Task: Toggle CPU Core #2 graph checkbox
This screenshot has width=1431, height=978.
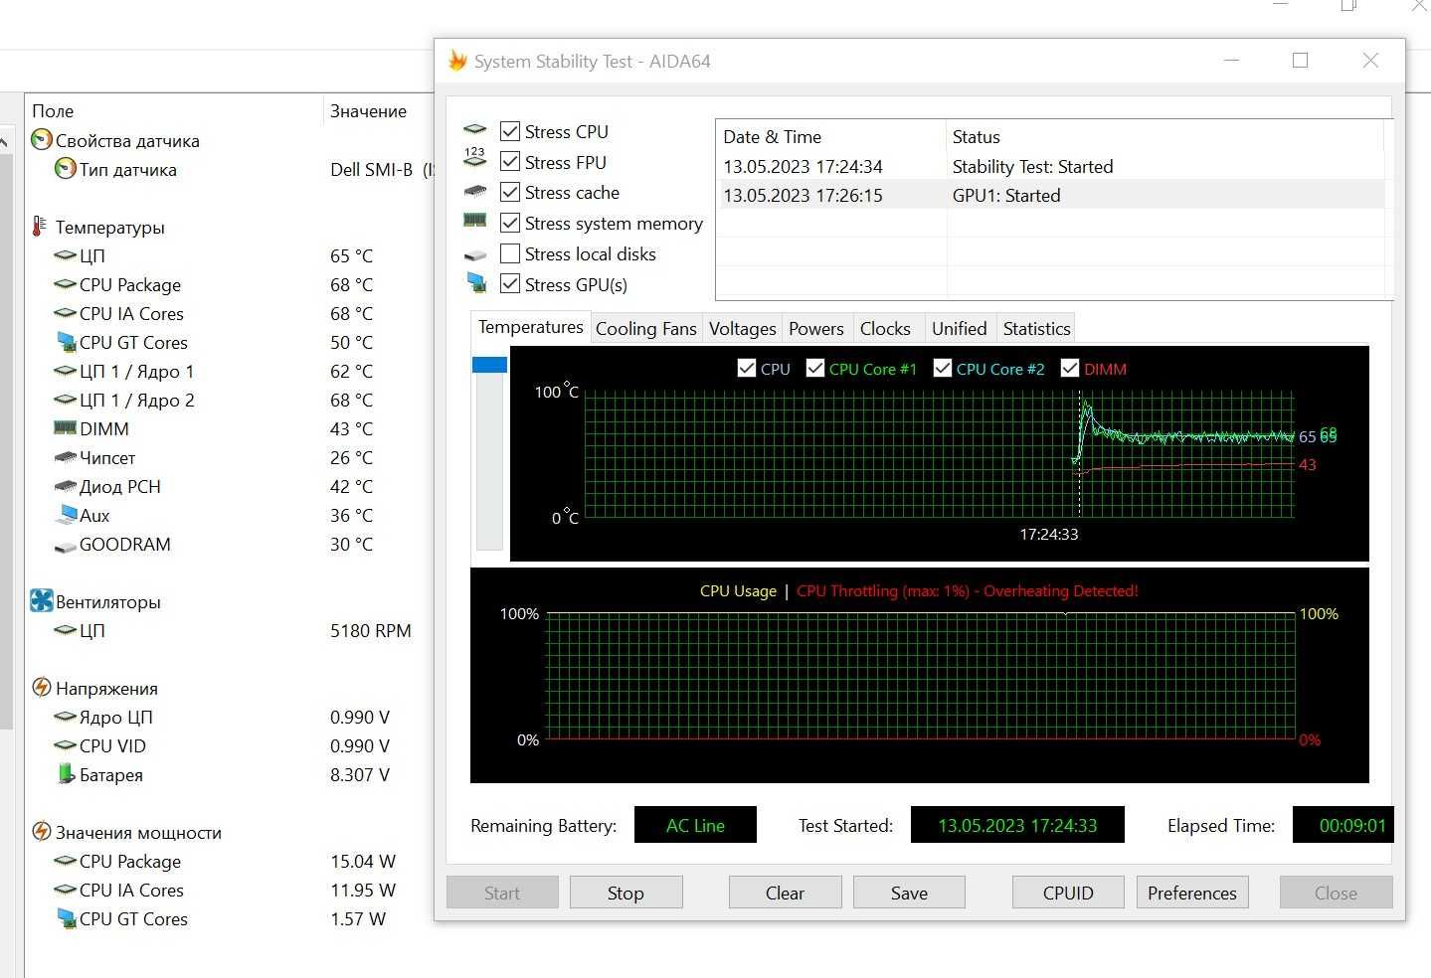Action: point(943,368)
